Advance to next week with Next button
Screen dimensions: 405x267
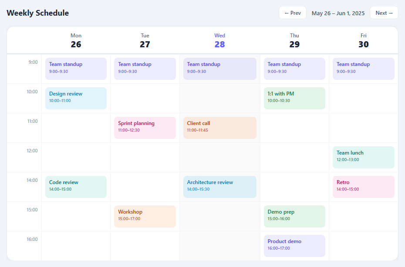tap(384, 13)
